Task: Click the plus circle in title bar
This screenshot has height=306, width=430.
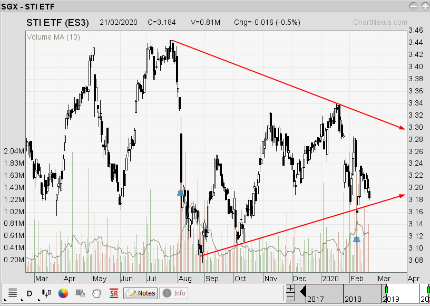Action: [x=425, y=6]
